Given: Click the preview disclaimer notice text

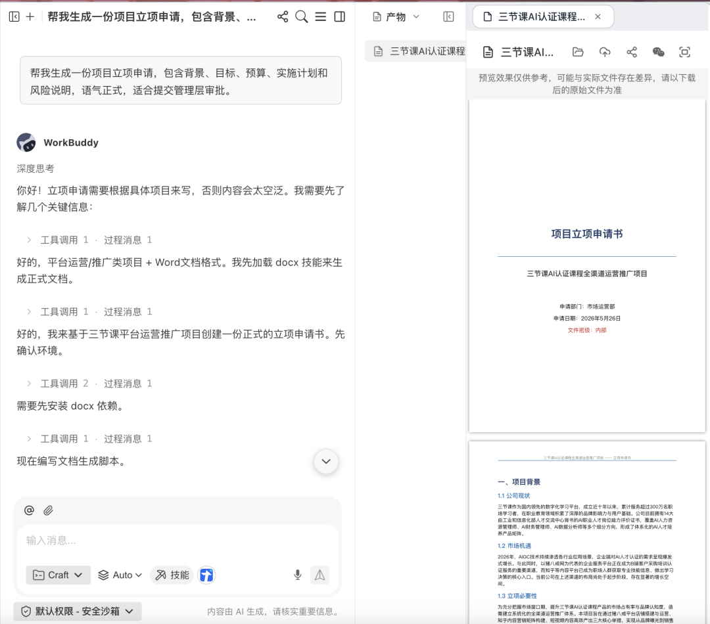Looking at the screenshot, I should pos(587,83).
